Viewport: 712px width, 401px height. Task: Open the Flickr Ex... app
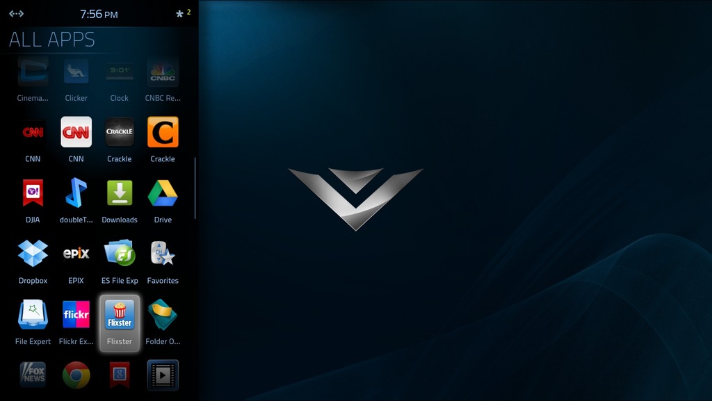pos(76,314)
